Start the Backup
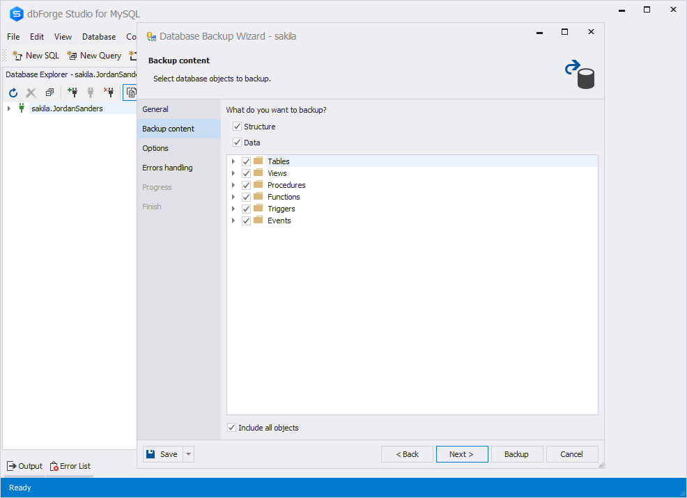687x498 pixels. point(517,454)
